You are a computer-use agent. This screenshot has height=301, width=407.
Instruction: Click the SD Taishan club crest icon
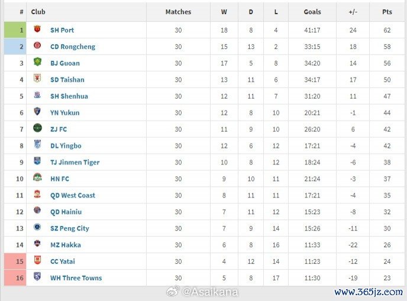37,79
